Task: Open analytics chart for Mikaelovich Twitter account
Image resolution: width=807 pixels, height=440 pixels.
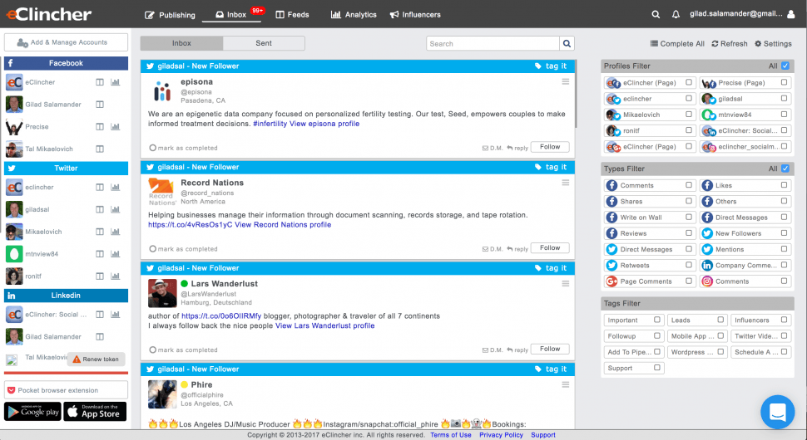Action: pyautogui.click(x=116, y=232)
